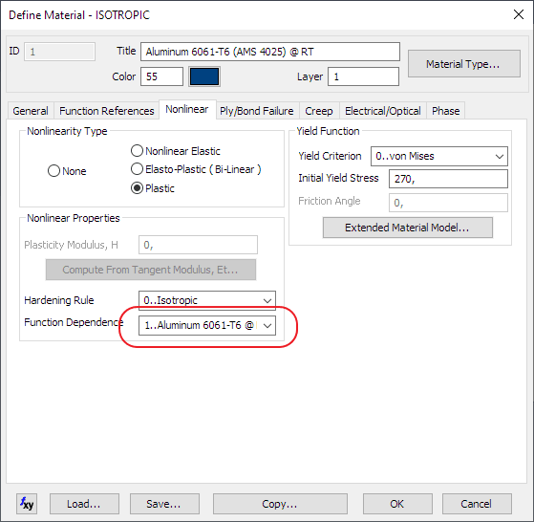Click the Color number field

(x=161, y=76)
